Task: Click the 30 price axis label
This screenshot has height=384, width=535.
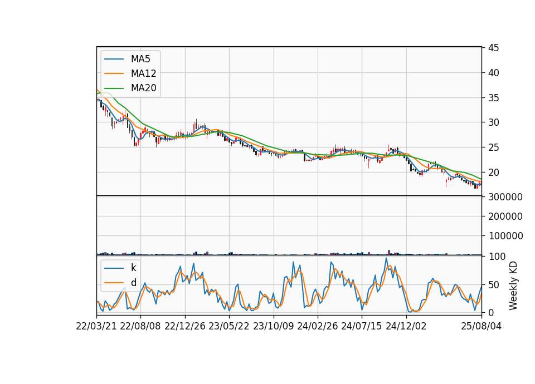Action: tap(493, 122)
